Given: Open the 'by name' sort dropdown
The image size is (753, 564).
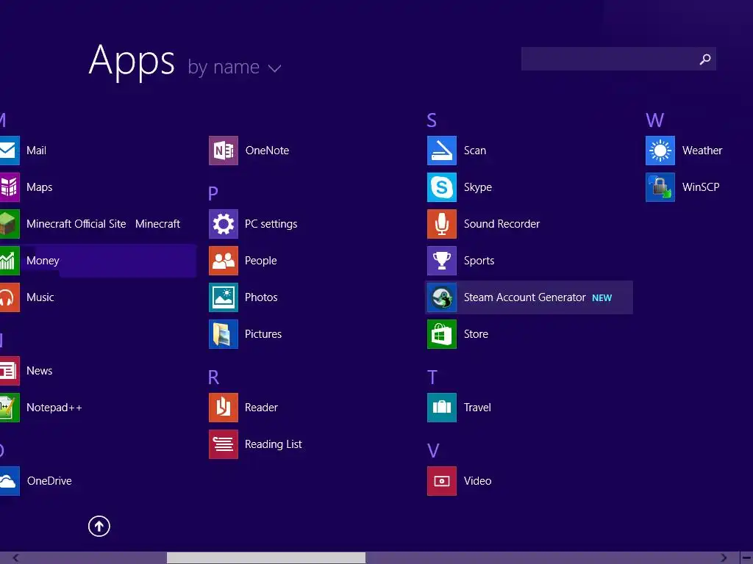Looking at the screenshot, I should point(235,68).
